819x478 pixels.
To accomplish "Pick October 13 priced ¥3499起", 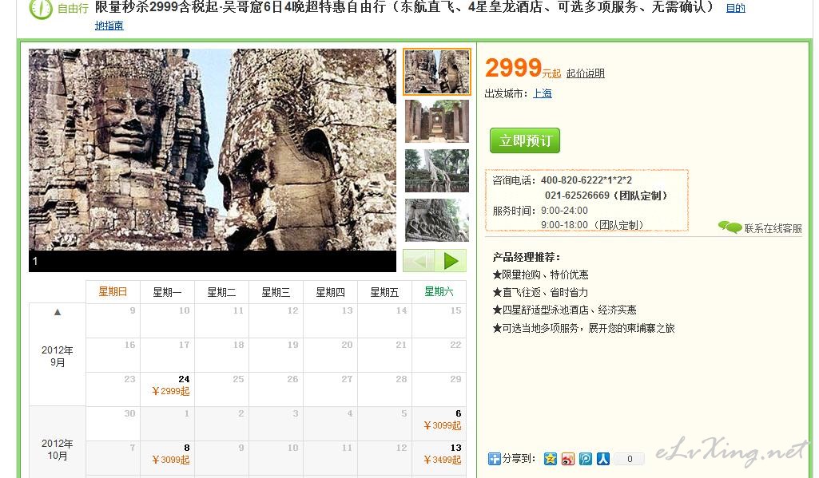I will click(439, 457).
